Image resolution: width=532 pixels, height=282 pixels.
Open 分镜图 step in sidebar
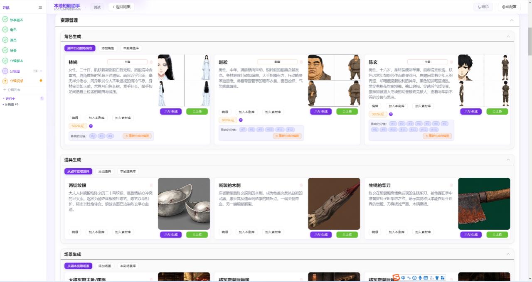click(15, 71)
